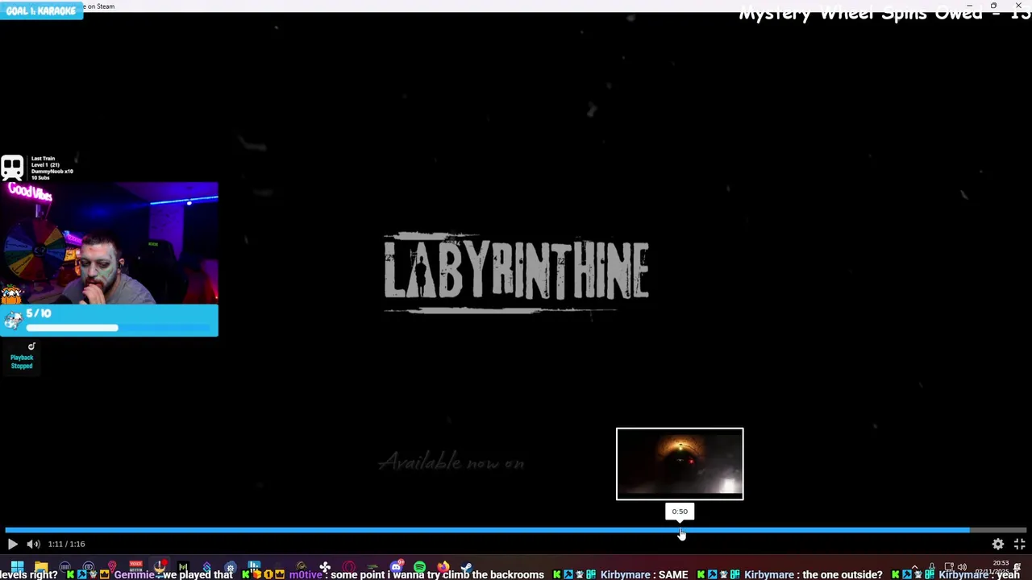Click the Mystery Wheel Spins Owed text

coord(884,13)
